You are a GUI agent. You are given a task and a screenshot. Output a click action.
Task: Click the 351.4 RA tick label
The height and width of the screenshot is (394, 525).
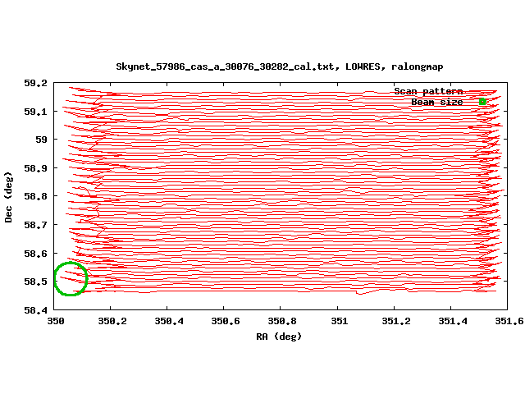453,321
